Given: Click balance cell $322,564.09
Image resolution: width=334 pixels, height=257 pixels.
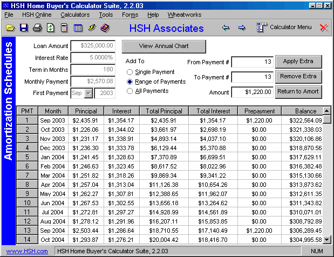Looking at the screenshot, I should tap(302, 120).
